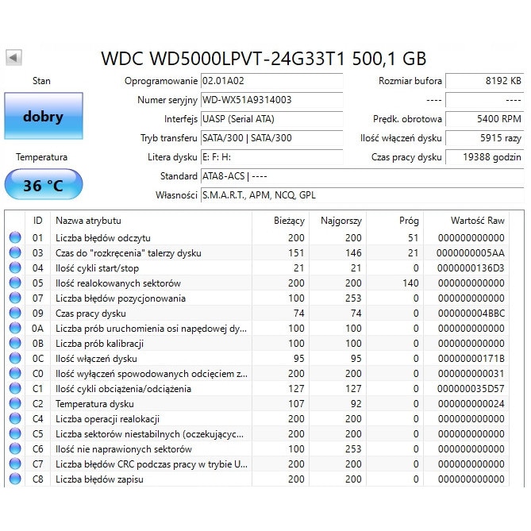Click the power-on hours field 19388 godzin
531x531 pixels.
483,157
